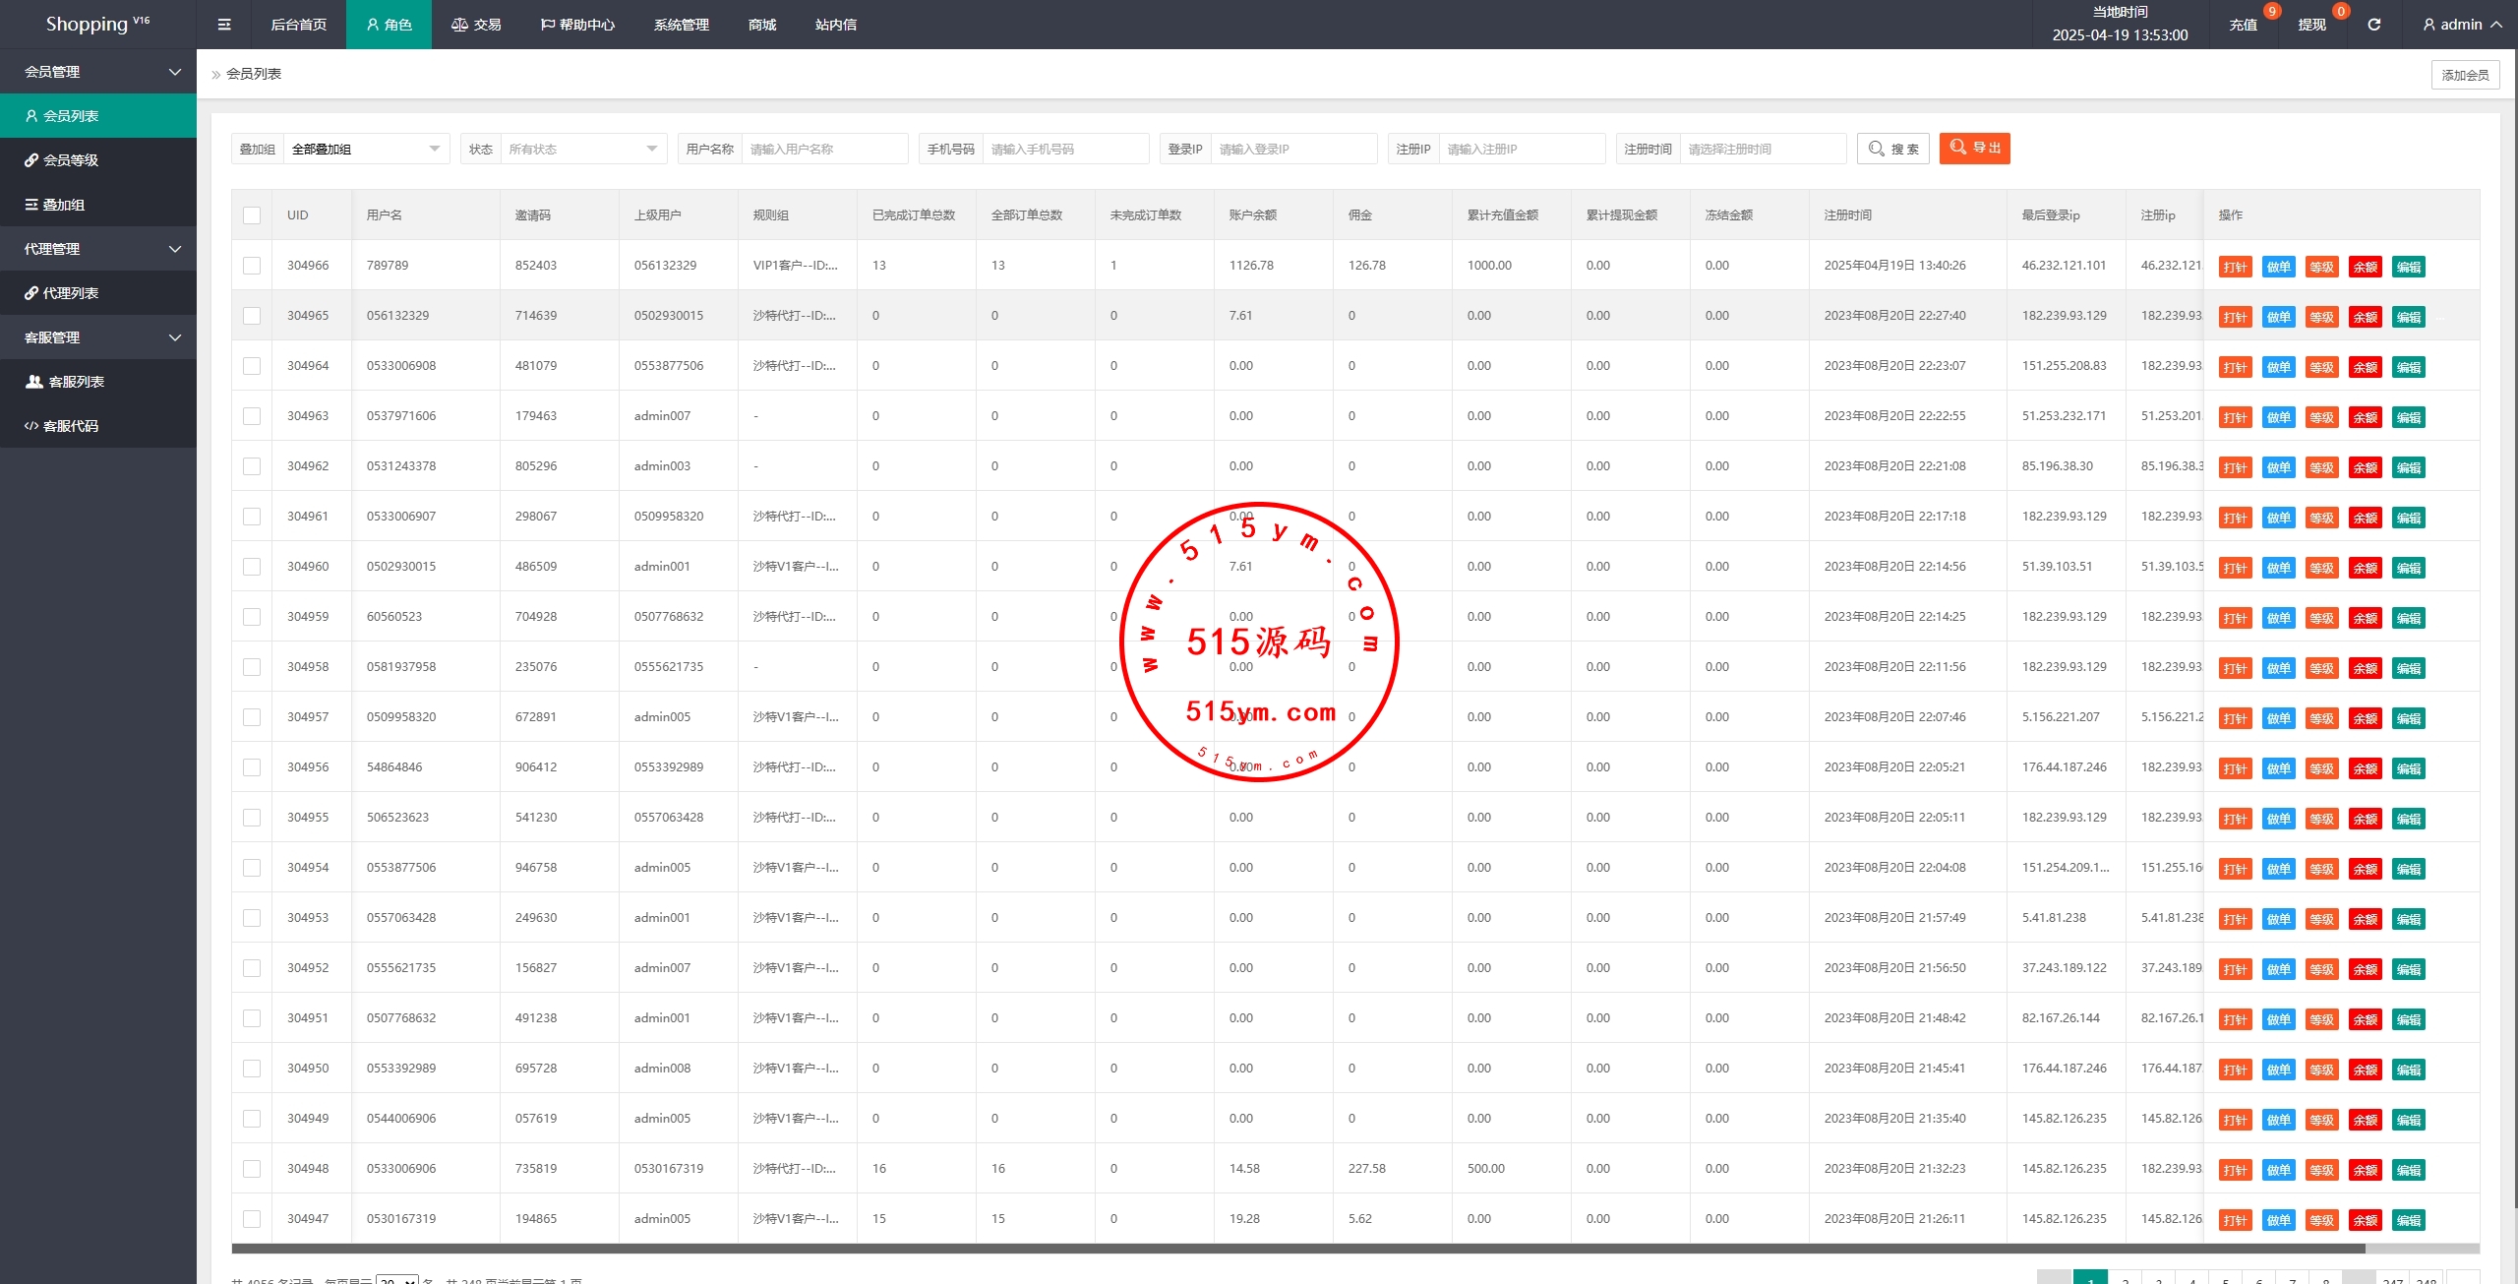The image size is (2518, 1284).
Task: Open 客服列表 in the sidebar
Action: (x=76, y=382)
